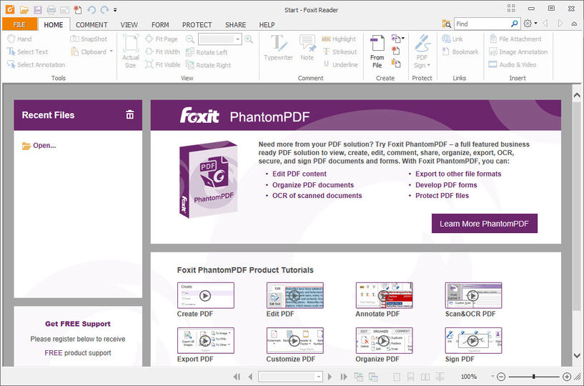The height and width of the screenshot is (386, 584).
Task: Click the zoom in plus button in status bar
Action: pos(567,377)
